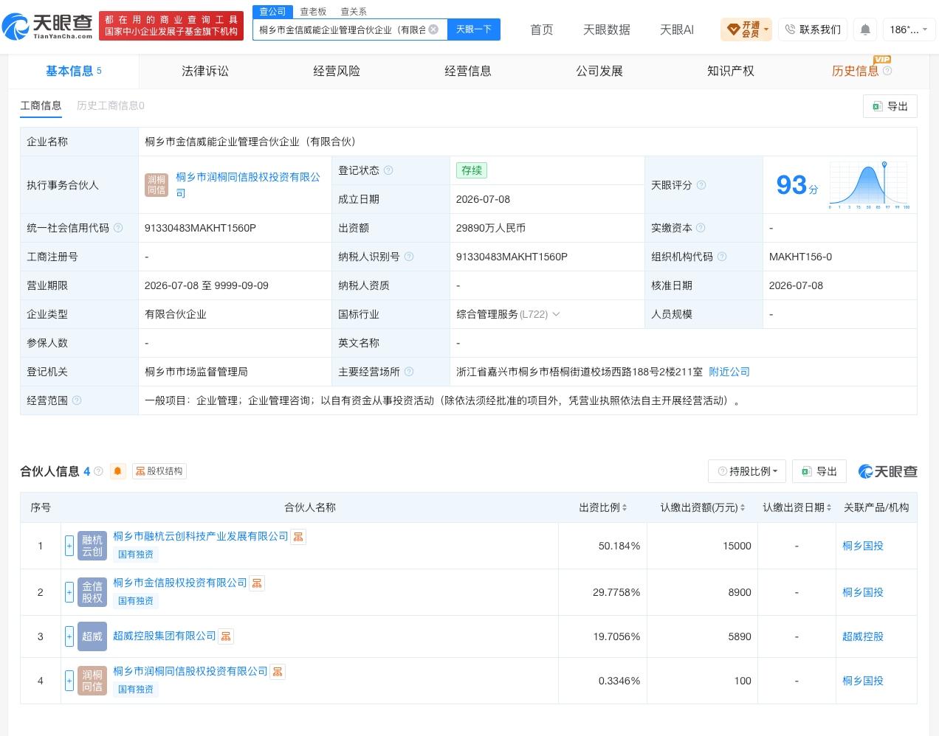Open 持股比例 dropdown
Viewport: 939px width, 736px height.
747,471
